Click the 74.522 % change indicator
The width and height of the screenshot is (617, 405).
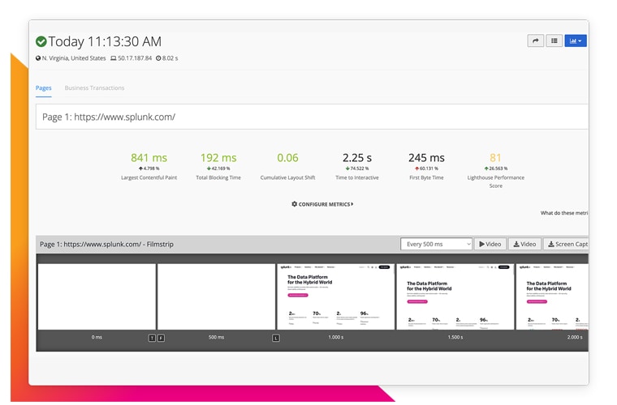click(357, 168)
